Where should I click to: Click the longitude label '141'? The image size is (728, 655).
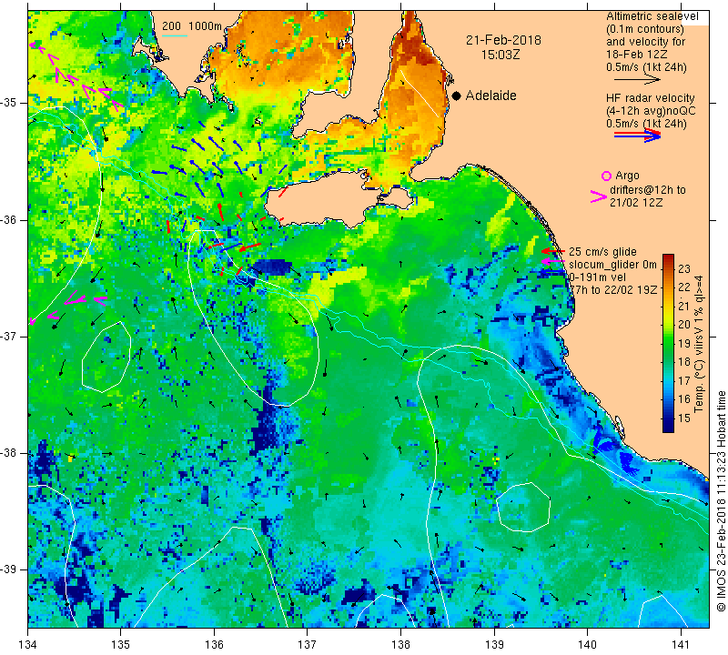click(x=681, y=644)
